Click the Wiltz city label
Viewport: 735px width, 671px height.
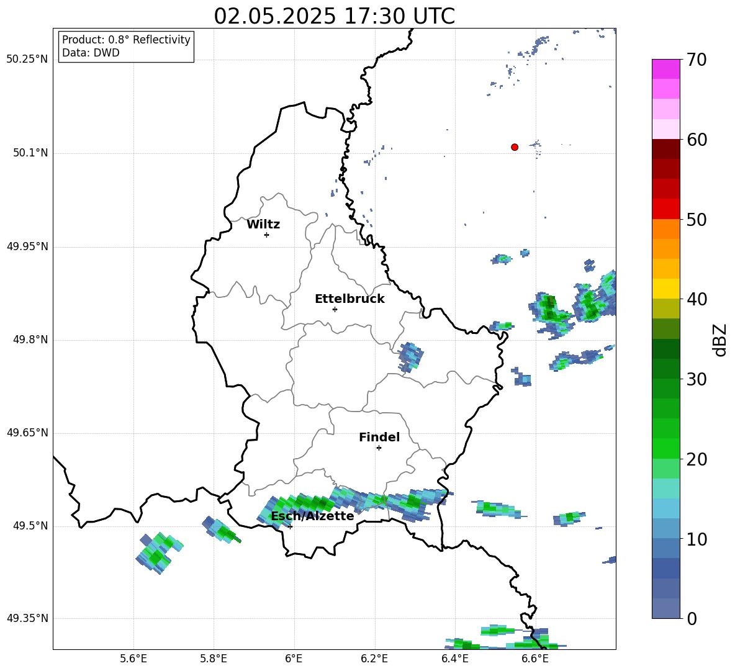(263, 225)
